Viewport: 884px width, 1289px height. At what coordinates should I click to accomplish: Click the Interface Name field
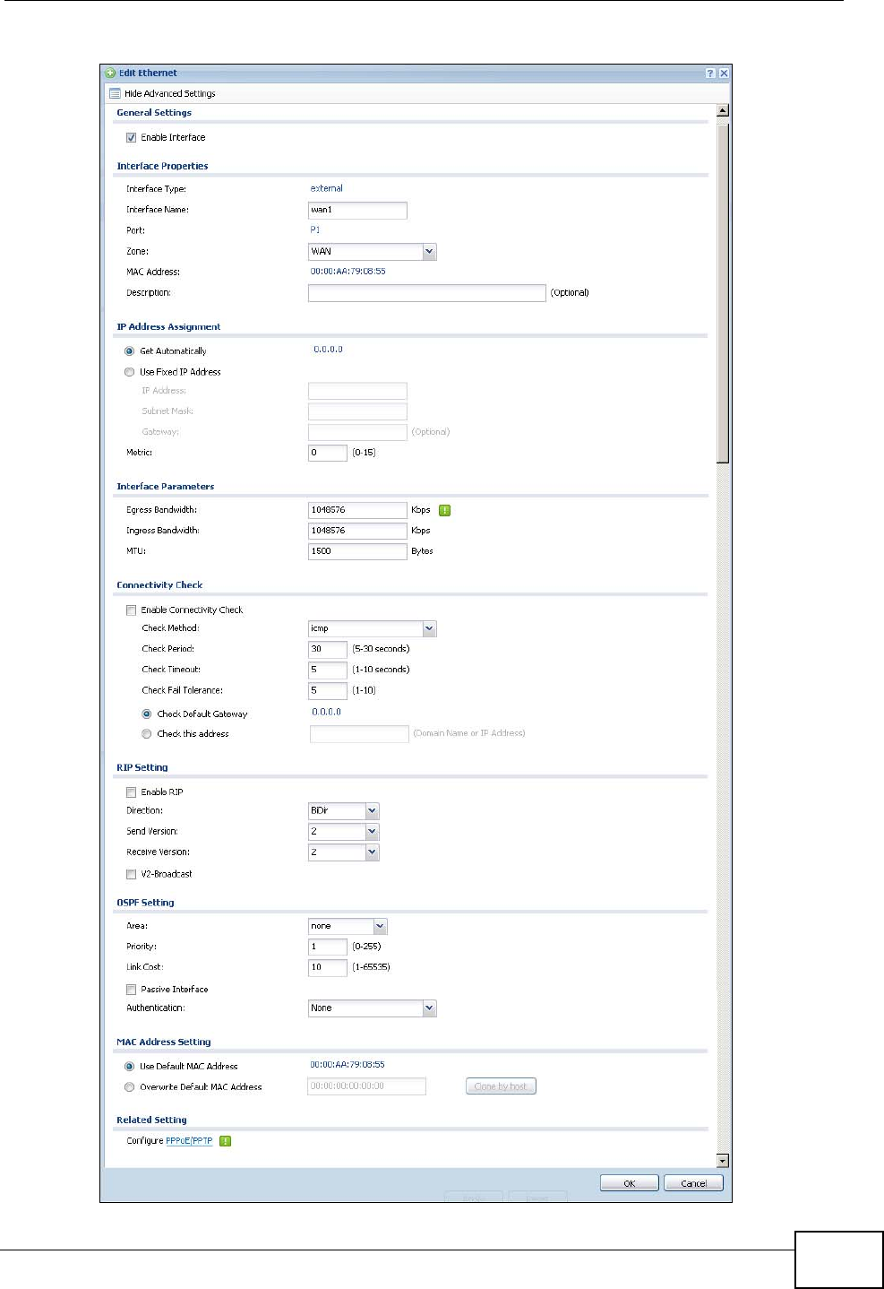click(x=357, y=210)
